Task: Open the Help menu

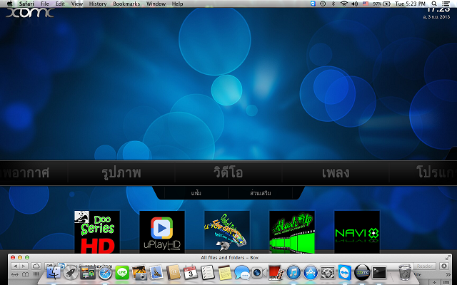Action: pyautogui.click(x=177, y=4)
